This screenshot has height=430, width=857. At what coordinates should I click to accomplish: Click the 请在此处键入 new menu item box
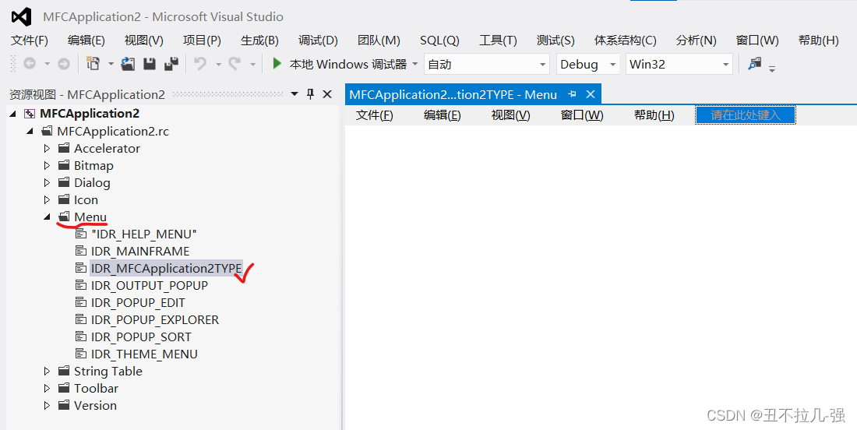(x=745, y=115)
